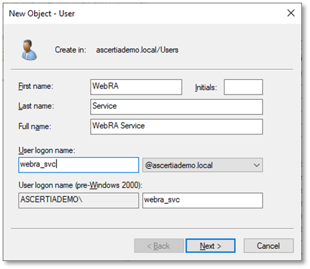310x269 pixels.
Task: Focus the User logon name box with webra_svc
Action: pyautogui.click(x=79, y=165)
